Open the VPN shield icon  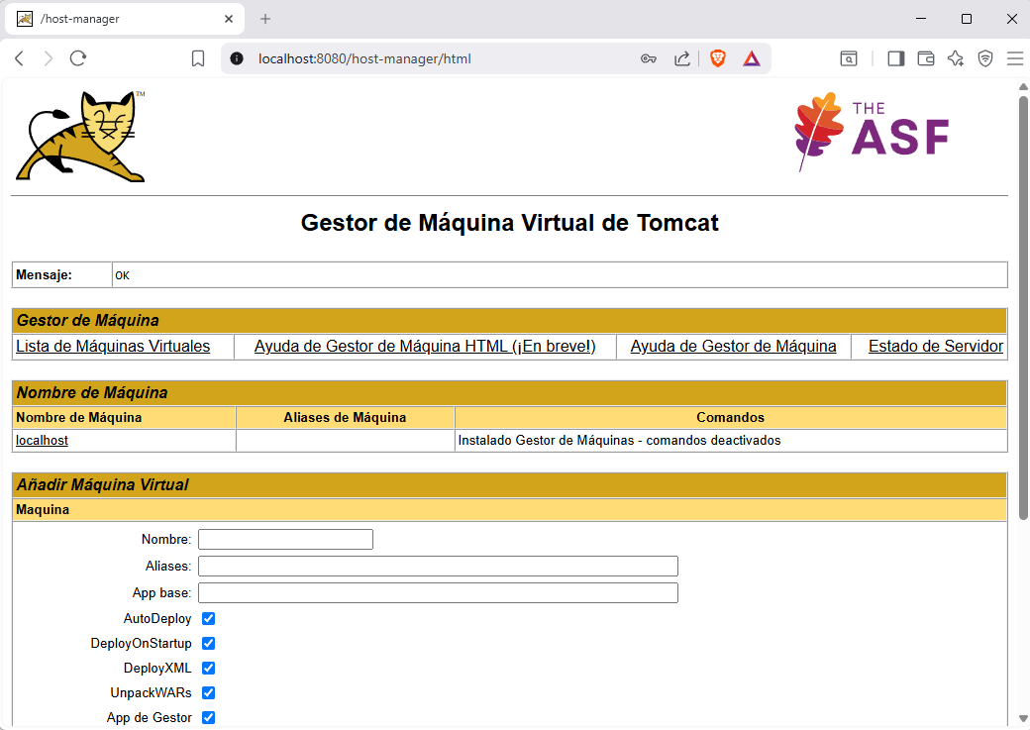pos(985,58)
